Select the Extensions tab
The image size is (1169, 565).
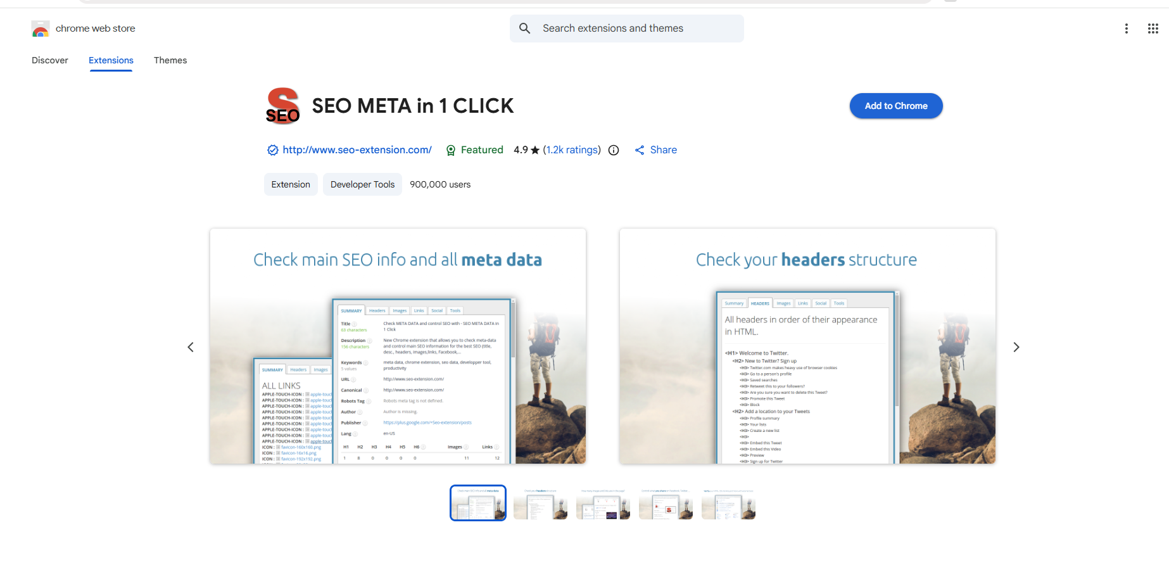(x=111, y=60)
